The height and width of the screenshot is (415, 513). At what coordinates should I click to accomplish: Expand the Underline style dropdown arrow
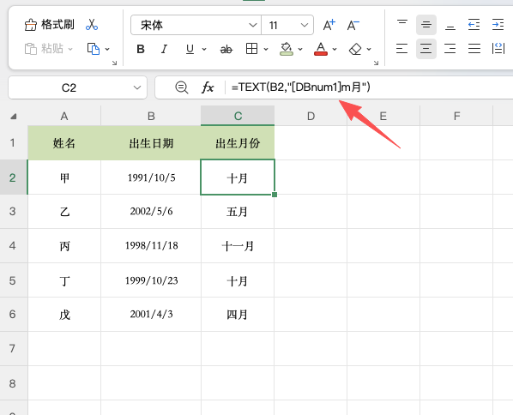click(204, 50)
